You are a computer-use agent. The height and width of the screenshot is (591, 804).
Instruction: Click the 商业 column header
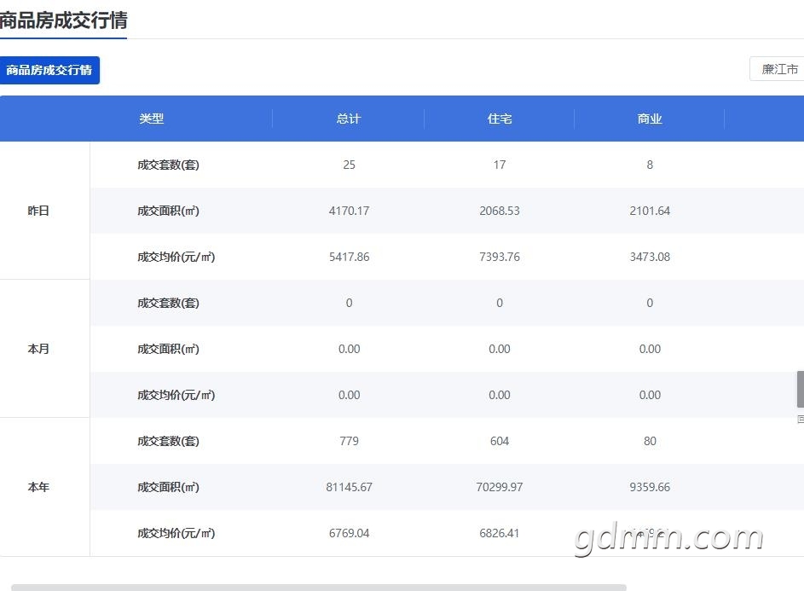[650, 119]
